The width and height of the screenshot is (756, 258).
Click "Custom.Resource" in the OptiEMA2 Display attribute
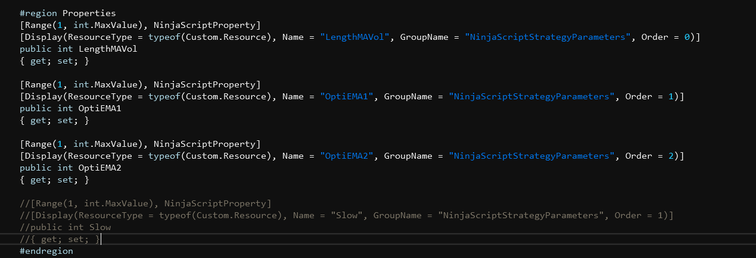click(226, 156)
